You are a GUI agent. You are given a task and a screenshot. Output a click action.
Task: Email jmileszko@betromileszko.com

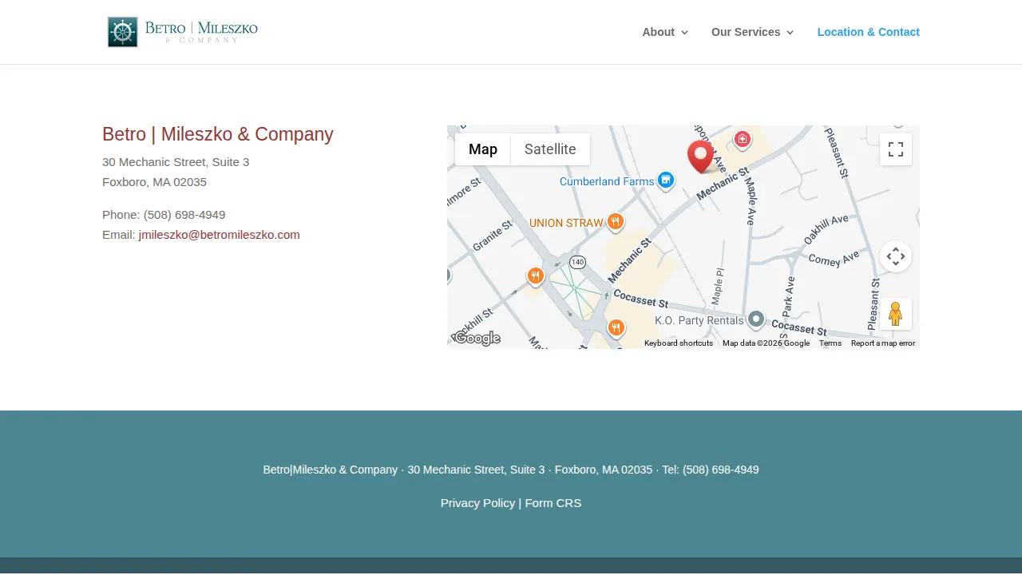tap(220, 235)
